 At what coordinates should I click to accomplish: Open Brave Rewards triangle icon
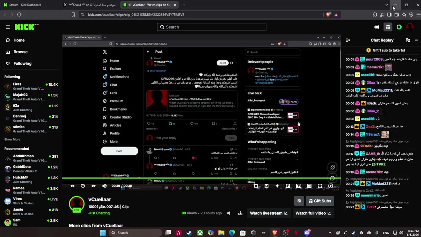click(x=336, y=14)
